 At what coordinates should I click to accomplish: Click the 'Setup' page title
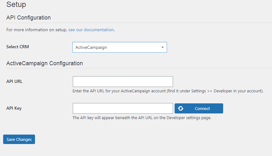[16, 4]
